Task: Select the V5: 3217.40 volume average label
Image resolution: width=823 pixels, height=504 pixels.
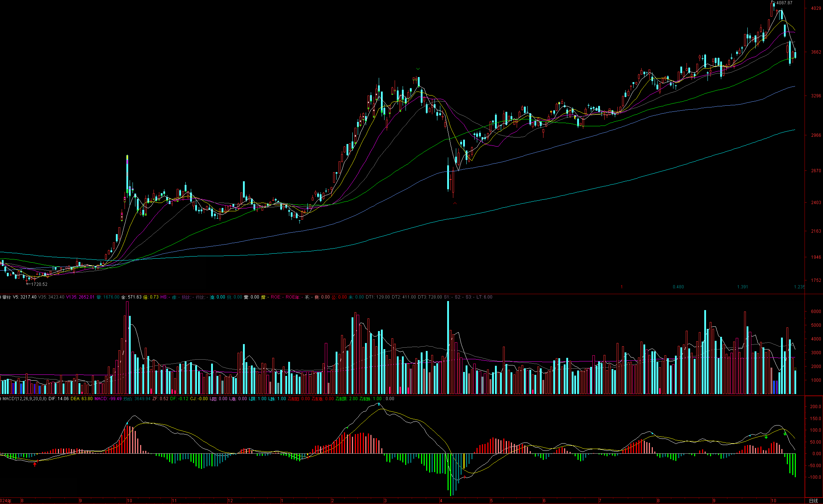Action: [25, 297]
